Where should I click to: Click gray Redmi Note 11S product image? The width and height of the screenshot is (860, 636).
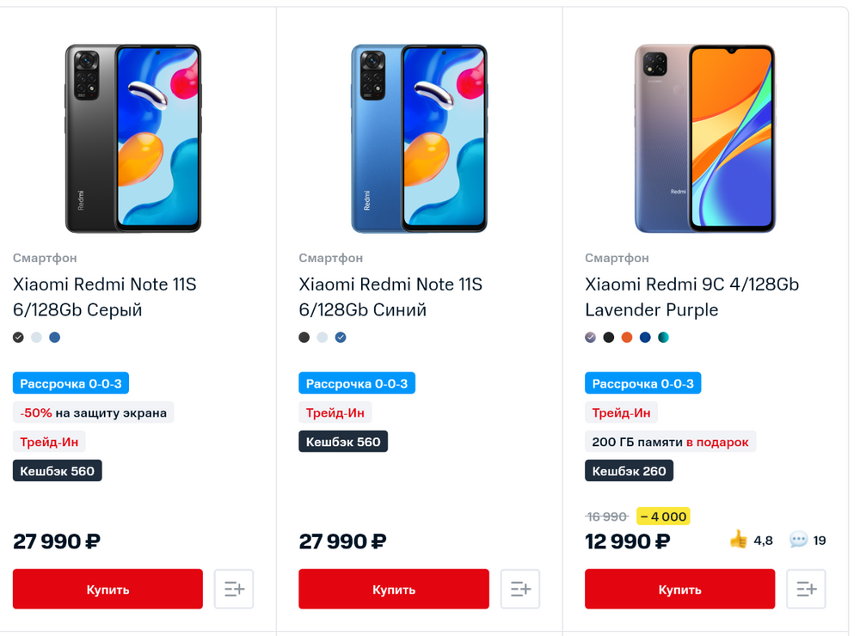click(133, 138)
